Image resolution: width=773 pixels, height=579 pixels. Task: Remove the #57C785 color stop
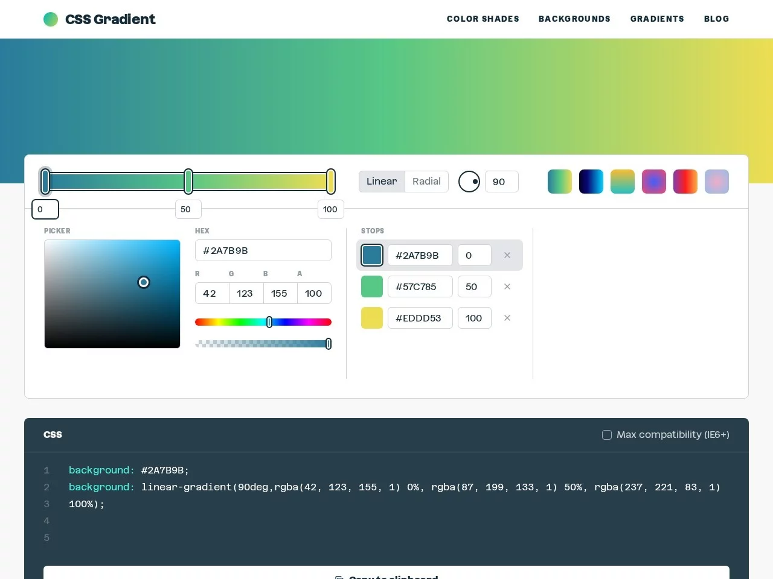[507, 286]
